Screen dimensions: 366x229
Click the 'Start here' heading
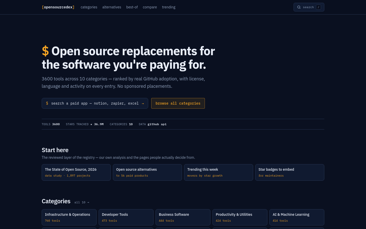coord(55,150)
